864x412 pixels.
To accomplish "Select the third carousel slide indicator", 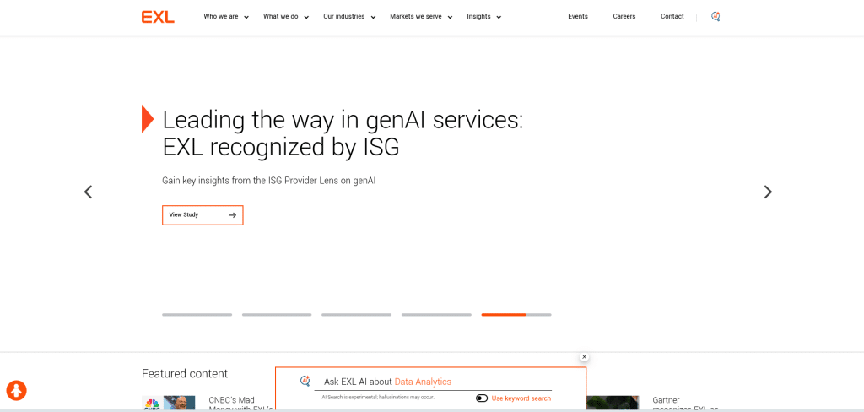I will point(357,314).
